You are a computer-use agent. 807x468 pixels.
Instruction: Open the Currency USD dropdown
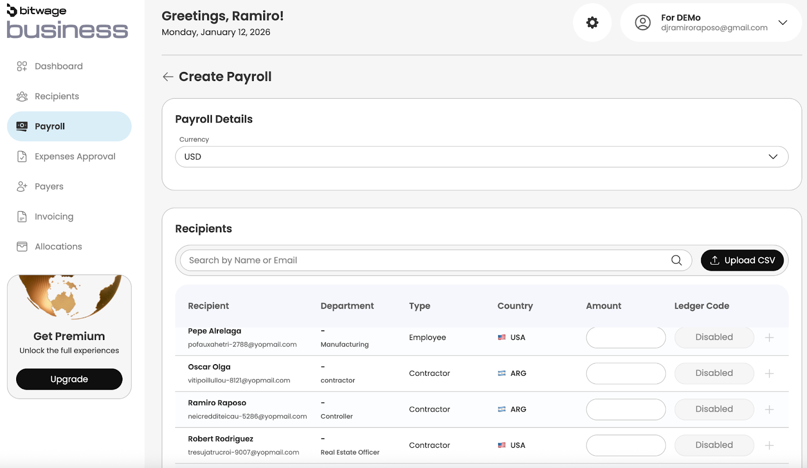point(481,157)
